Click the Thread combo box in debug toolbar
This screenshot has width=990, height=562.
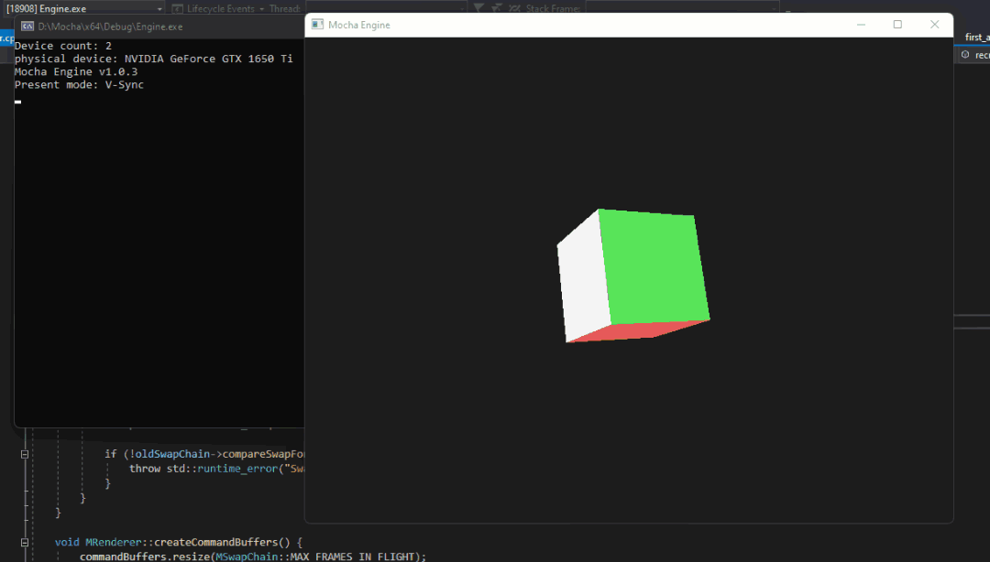coord(386,8)
